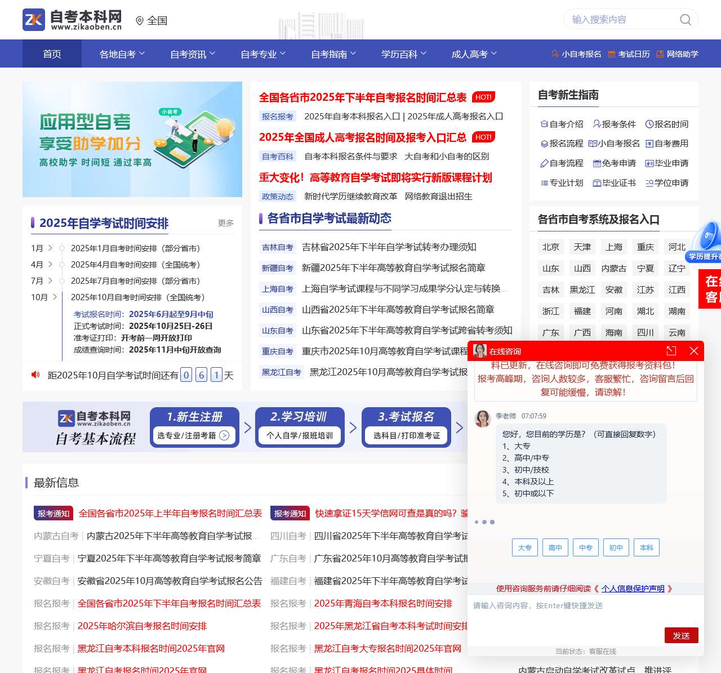Expand the 自考专业 dropdown menu
Screen dimensions: 721x673
pos(263,54)
